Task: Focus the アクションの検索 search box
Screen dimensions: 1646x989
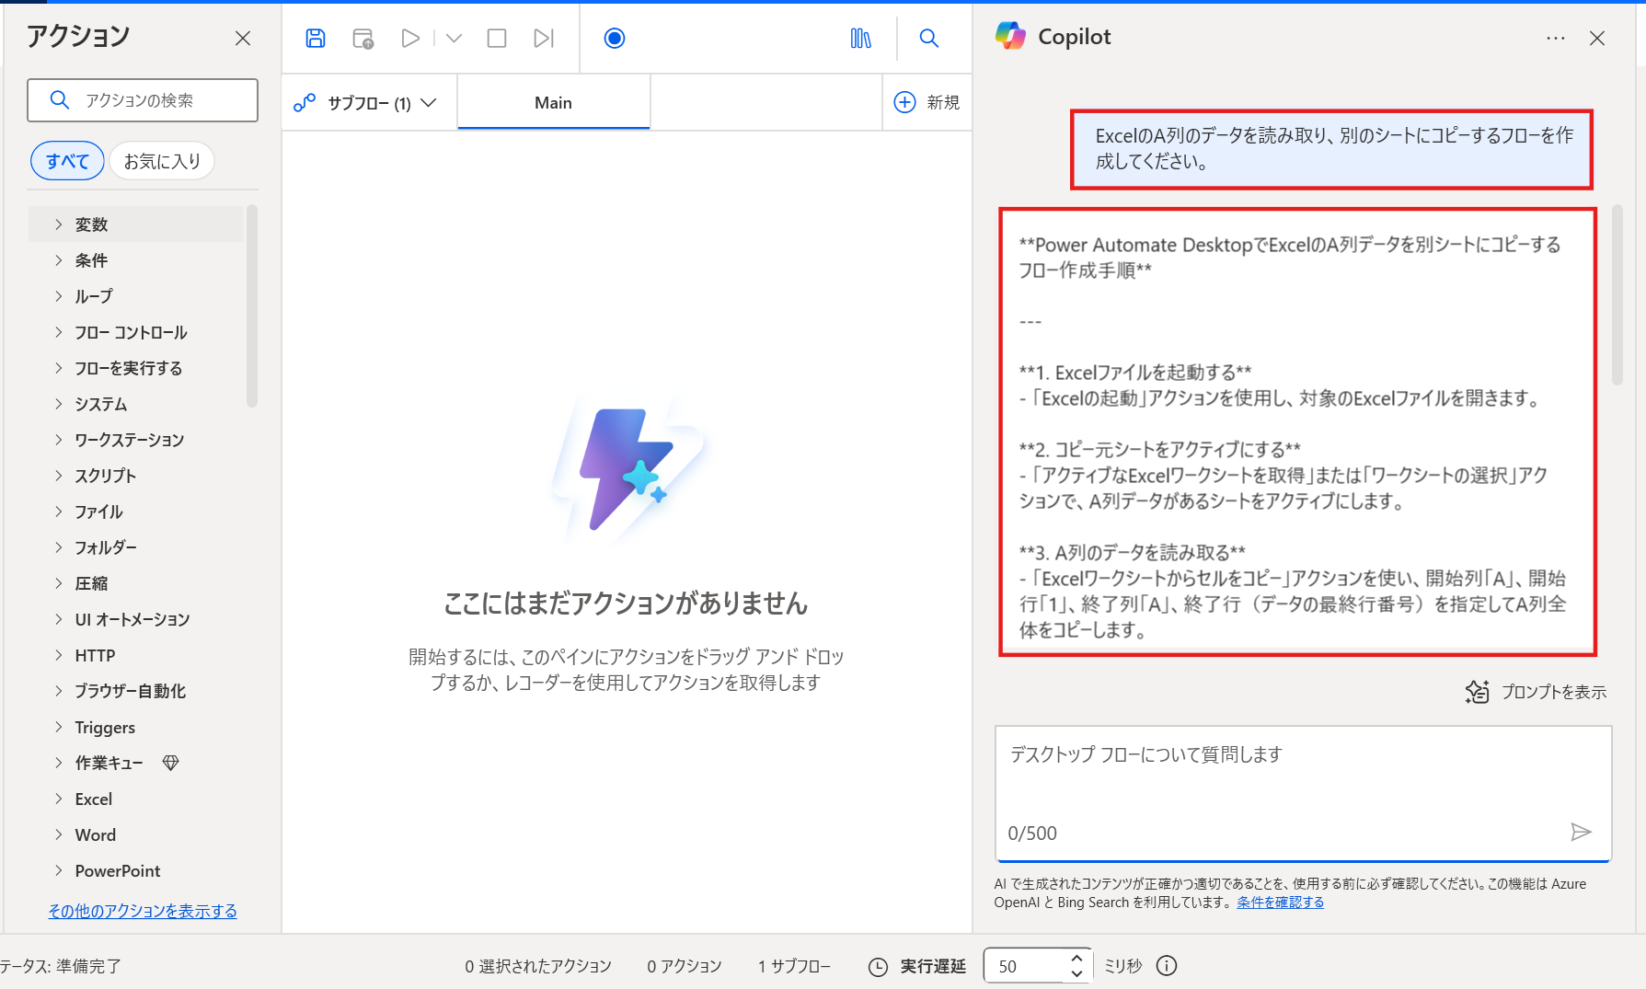Action: [143, 100]
